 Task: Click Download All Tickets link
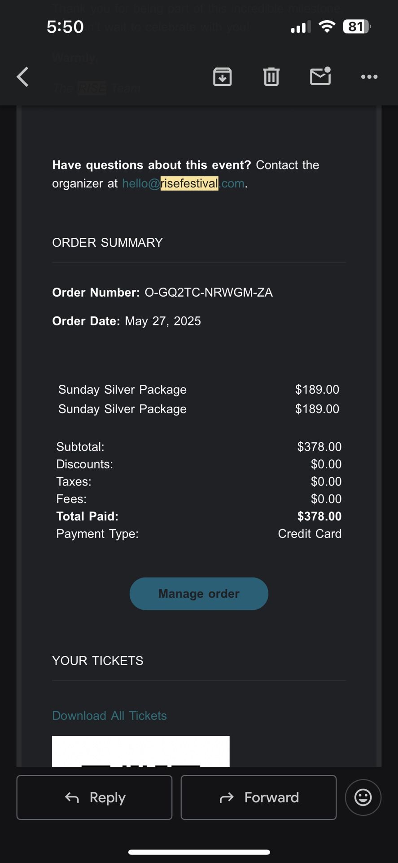coord(109,716)
